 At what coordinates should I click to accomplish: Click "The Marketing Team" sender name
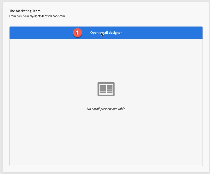tap(25, 11)
